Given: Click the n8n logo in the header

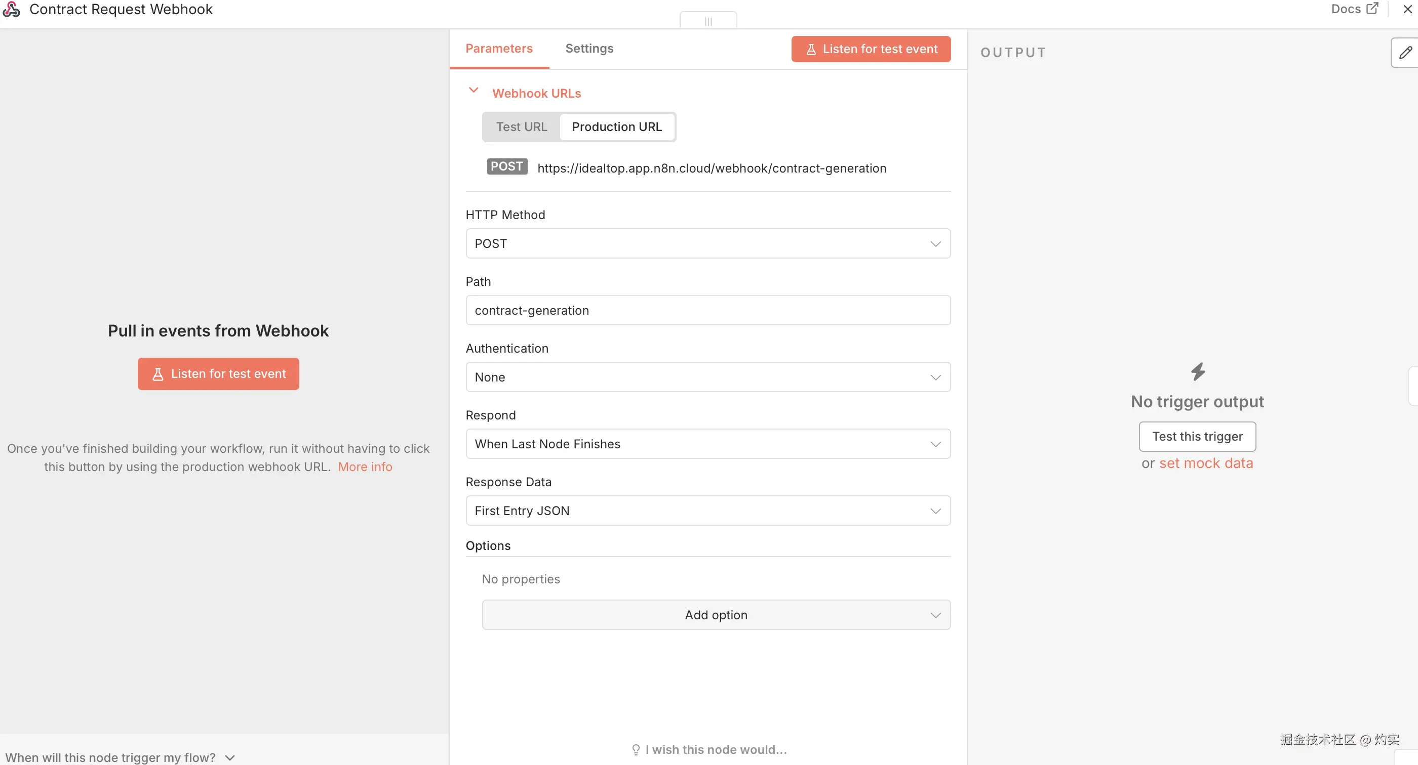Looking at the screenshot, I should [12, 9].
